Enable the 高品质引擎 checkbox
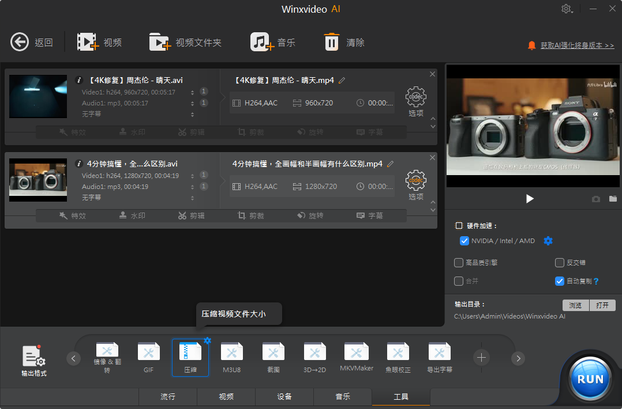This screenshot has height=409, width=622. (x=459, y=263)
